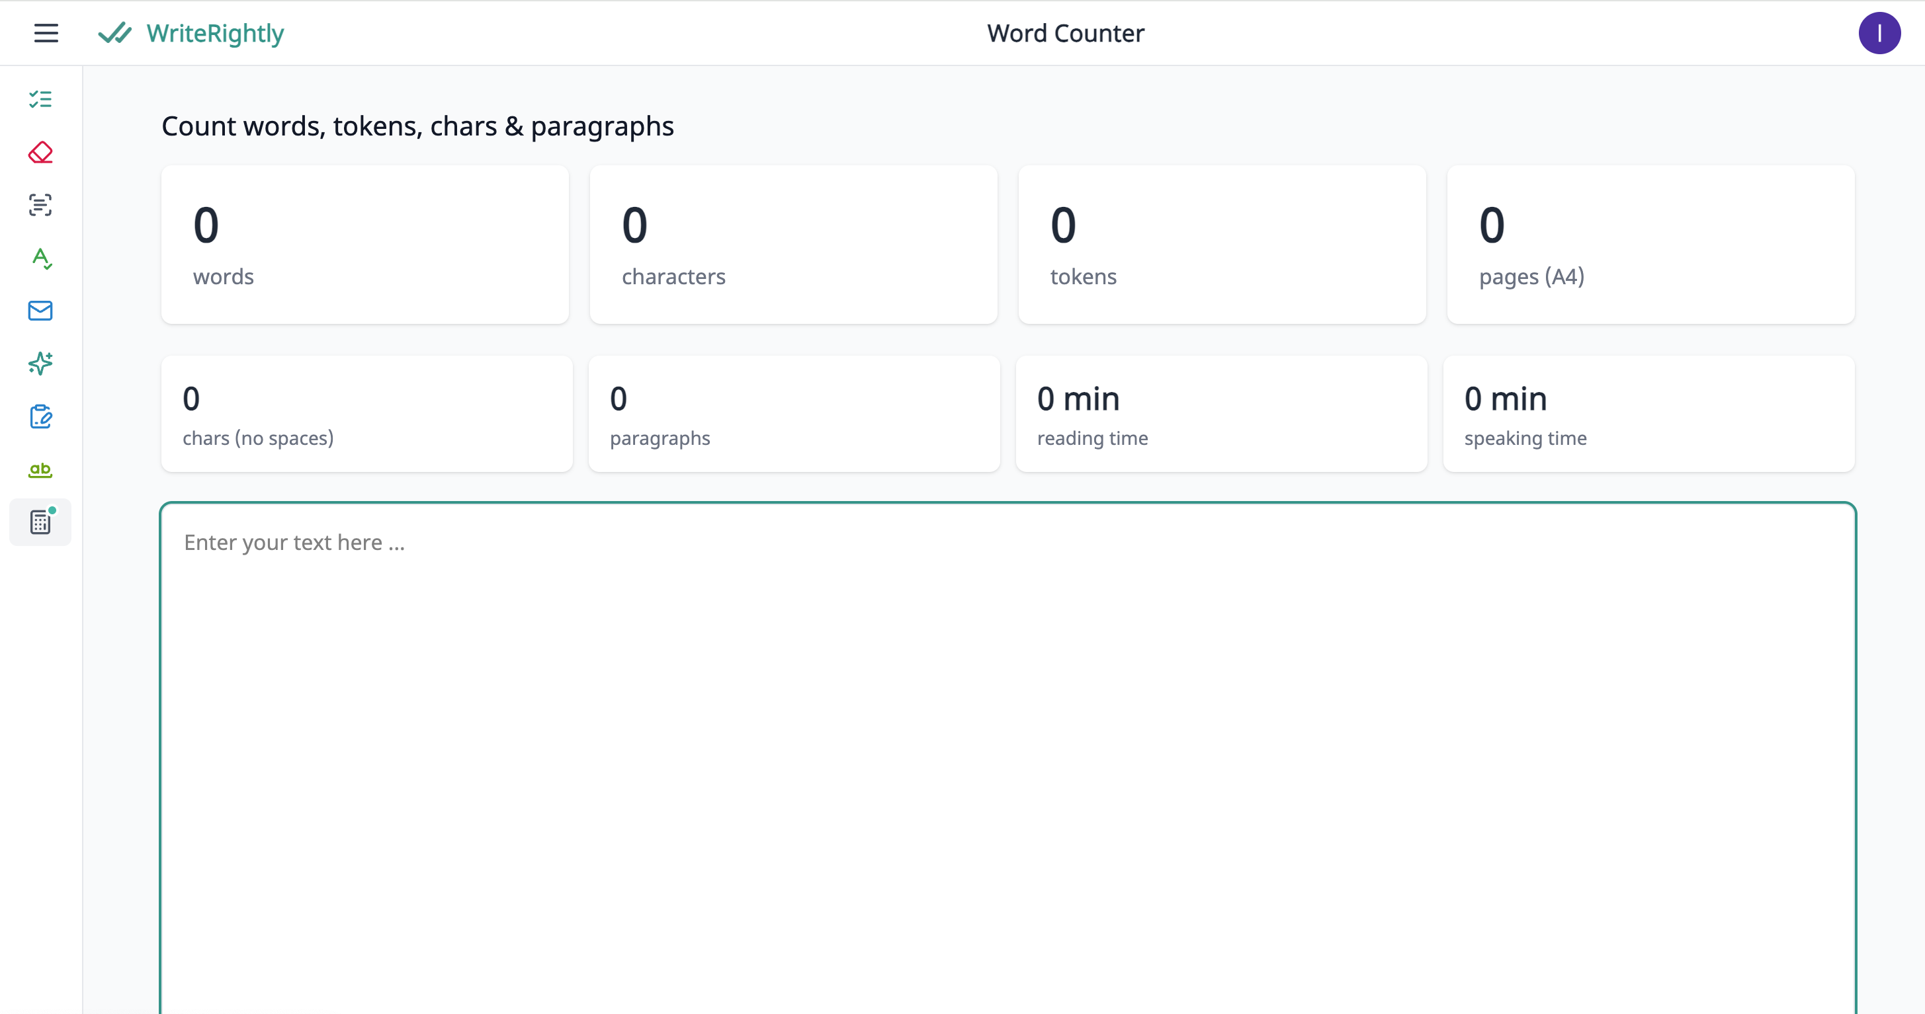Click the tokens count card
Image resolution: width=1925 pixels, height=1014 pixels.
1222,245
